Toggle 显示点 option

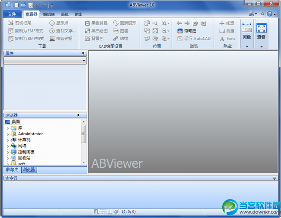[59, 23]
